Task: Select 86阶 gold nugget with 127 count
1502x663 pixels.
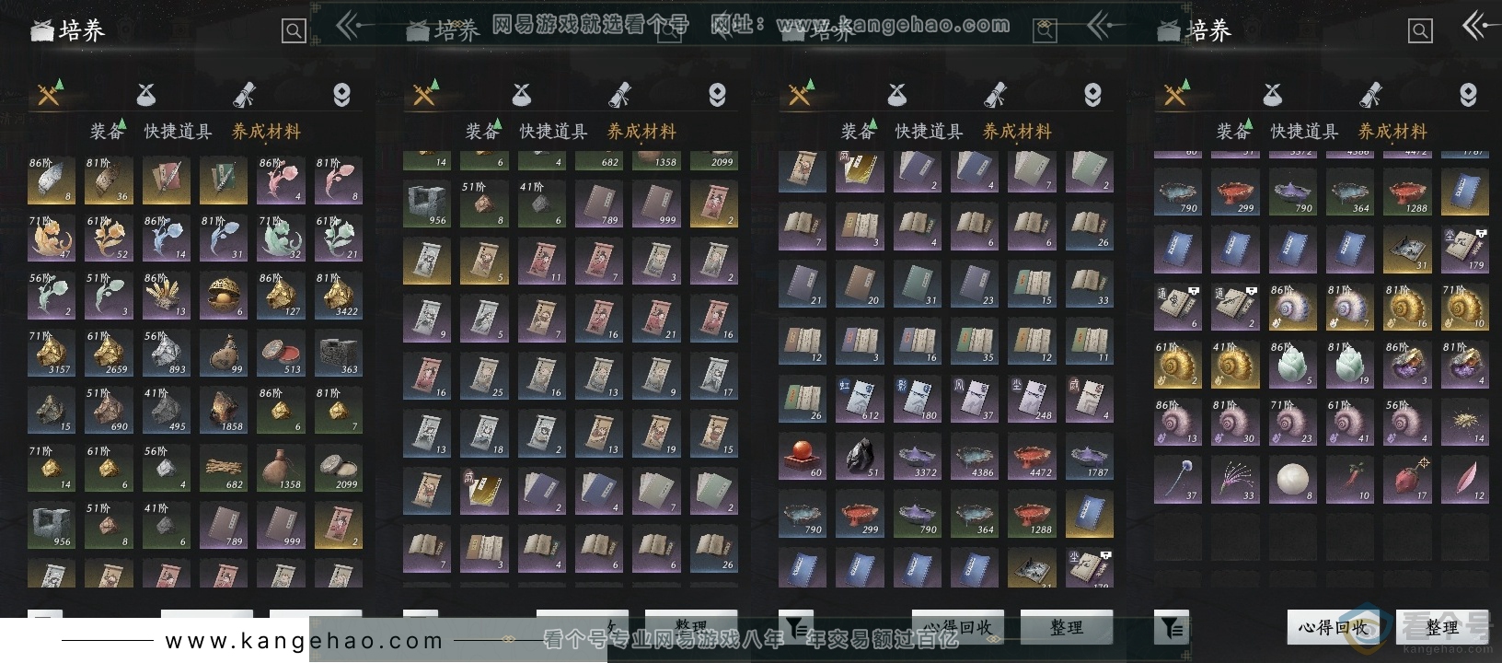Action: tap(281, 295)
